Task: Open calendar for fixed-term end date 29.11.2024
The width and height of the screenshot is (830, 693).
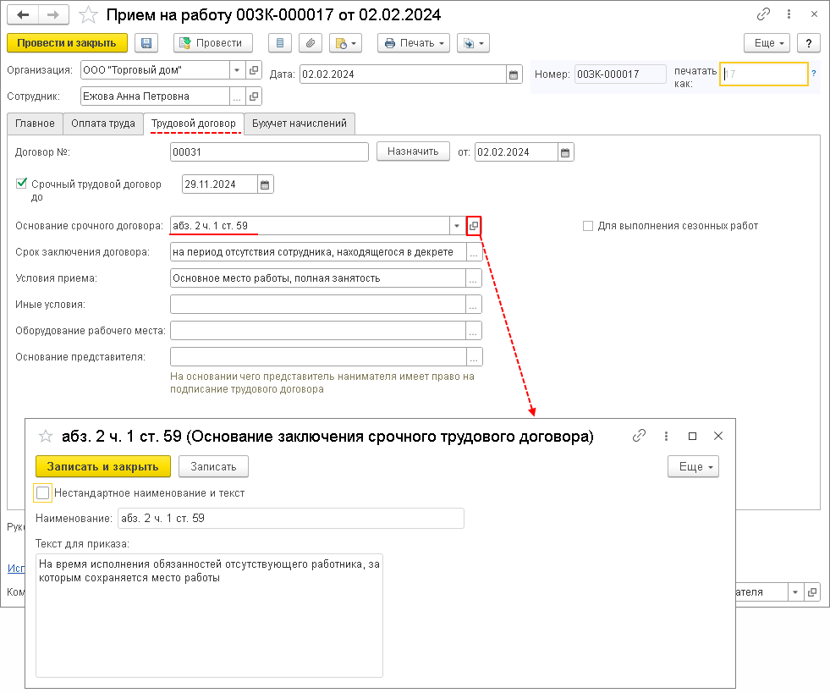Action: [265, 184]
